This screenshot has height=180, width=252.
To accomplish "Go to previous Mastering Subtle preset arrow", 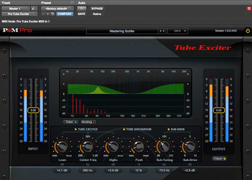I will point(160,31).
